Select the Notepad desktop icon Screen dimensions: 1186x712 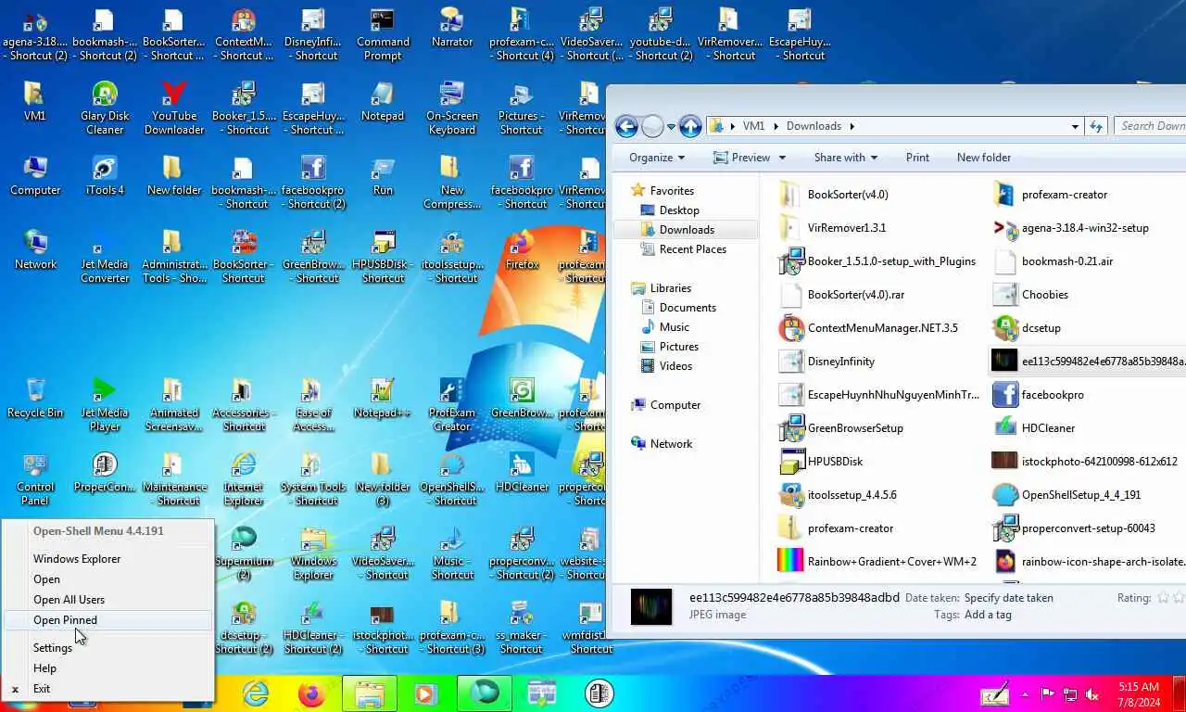pos(383,102)
